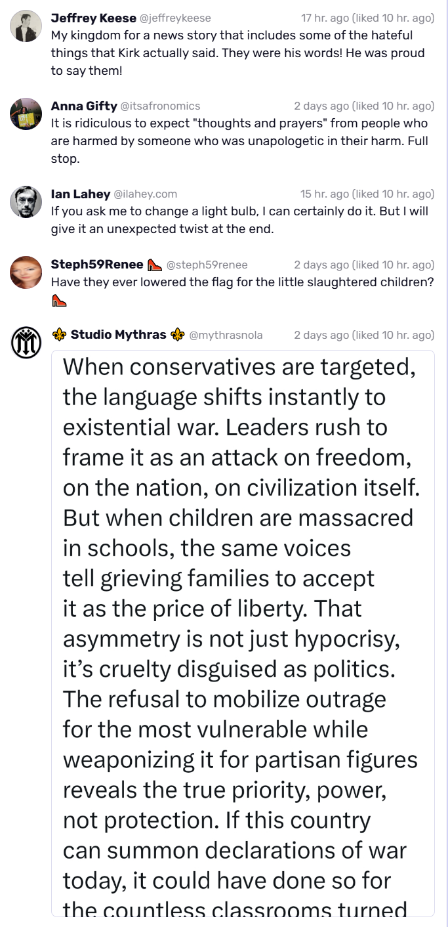Image resolution: width=448 pixels, height=927 pixels.
Task: Open Anna Gifty's profile avatar
Action: point(26,114)
